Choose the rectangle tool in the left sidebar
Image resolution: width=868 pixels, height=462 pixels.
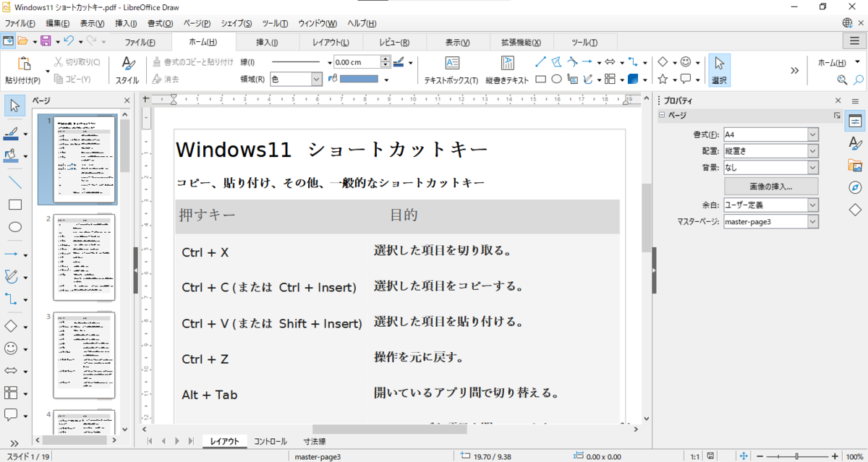(14, 205)
